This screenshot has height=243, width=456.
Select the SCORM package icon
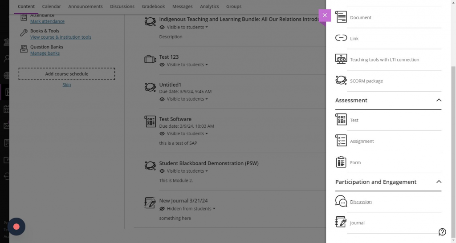tap(341, 81)
